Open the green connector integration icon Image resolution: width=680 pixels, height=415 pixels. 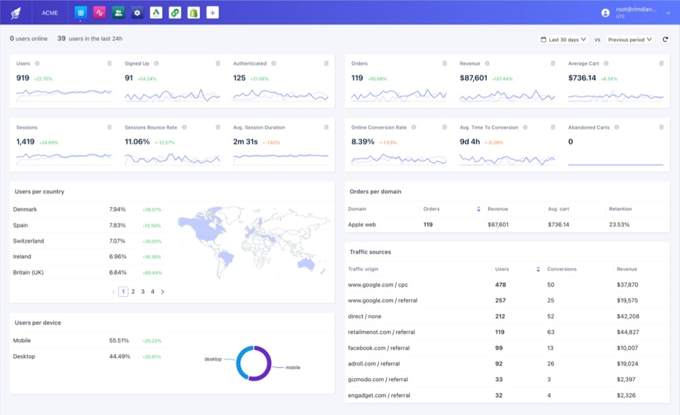(174, 12)
